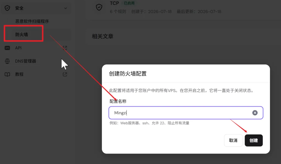Focus the 配置名称 input field
The height and width of the screenshot is (164, 281).
pos(186,113)
